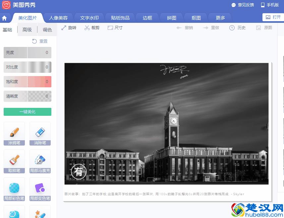284x218 pixels.
Task: Switch to the 调色 color panel tab
Action: click(47, 29)
